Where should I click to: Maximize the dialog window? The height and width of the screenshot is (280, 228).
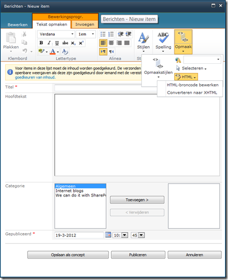[x=213, y=6]
